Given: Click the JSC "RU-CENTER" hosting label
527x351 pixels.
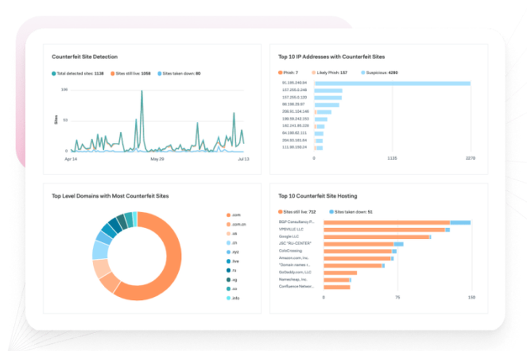Looking at the screenshot, I should point(295,243).
